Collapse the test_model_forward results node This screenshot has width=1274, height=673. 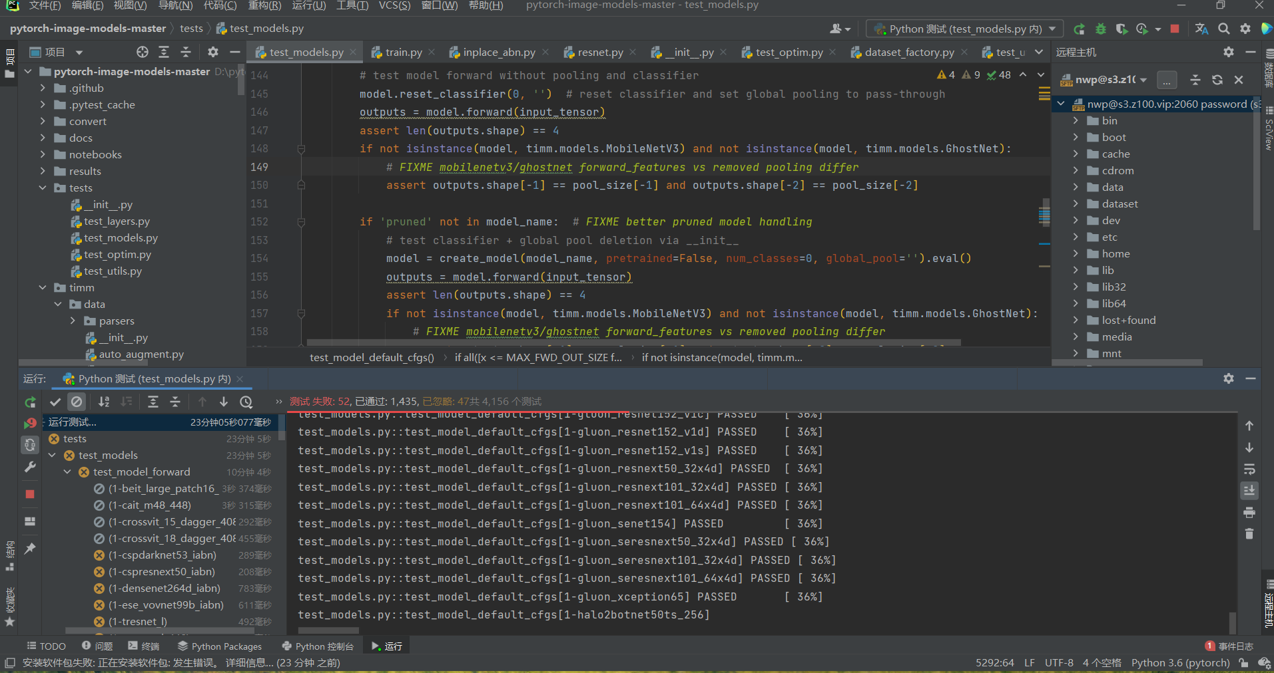[67, 472]
